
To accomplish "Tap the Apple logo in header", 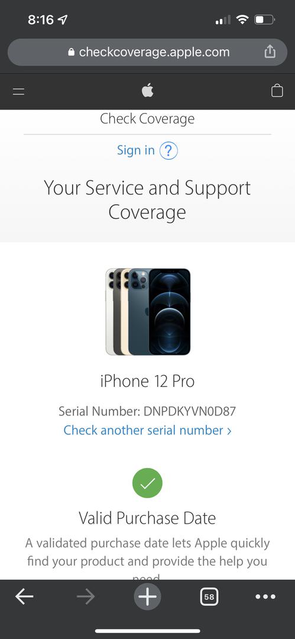I will (148, 91).
